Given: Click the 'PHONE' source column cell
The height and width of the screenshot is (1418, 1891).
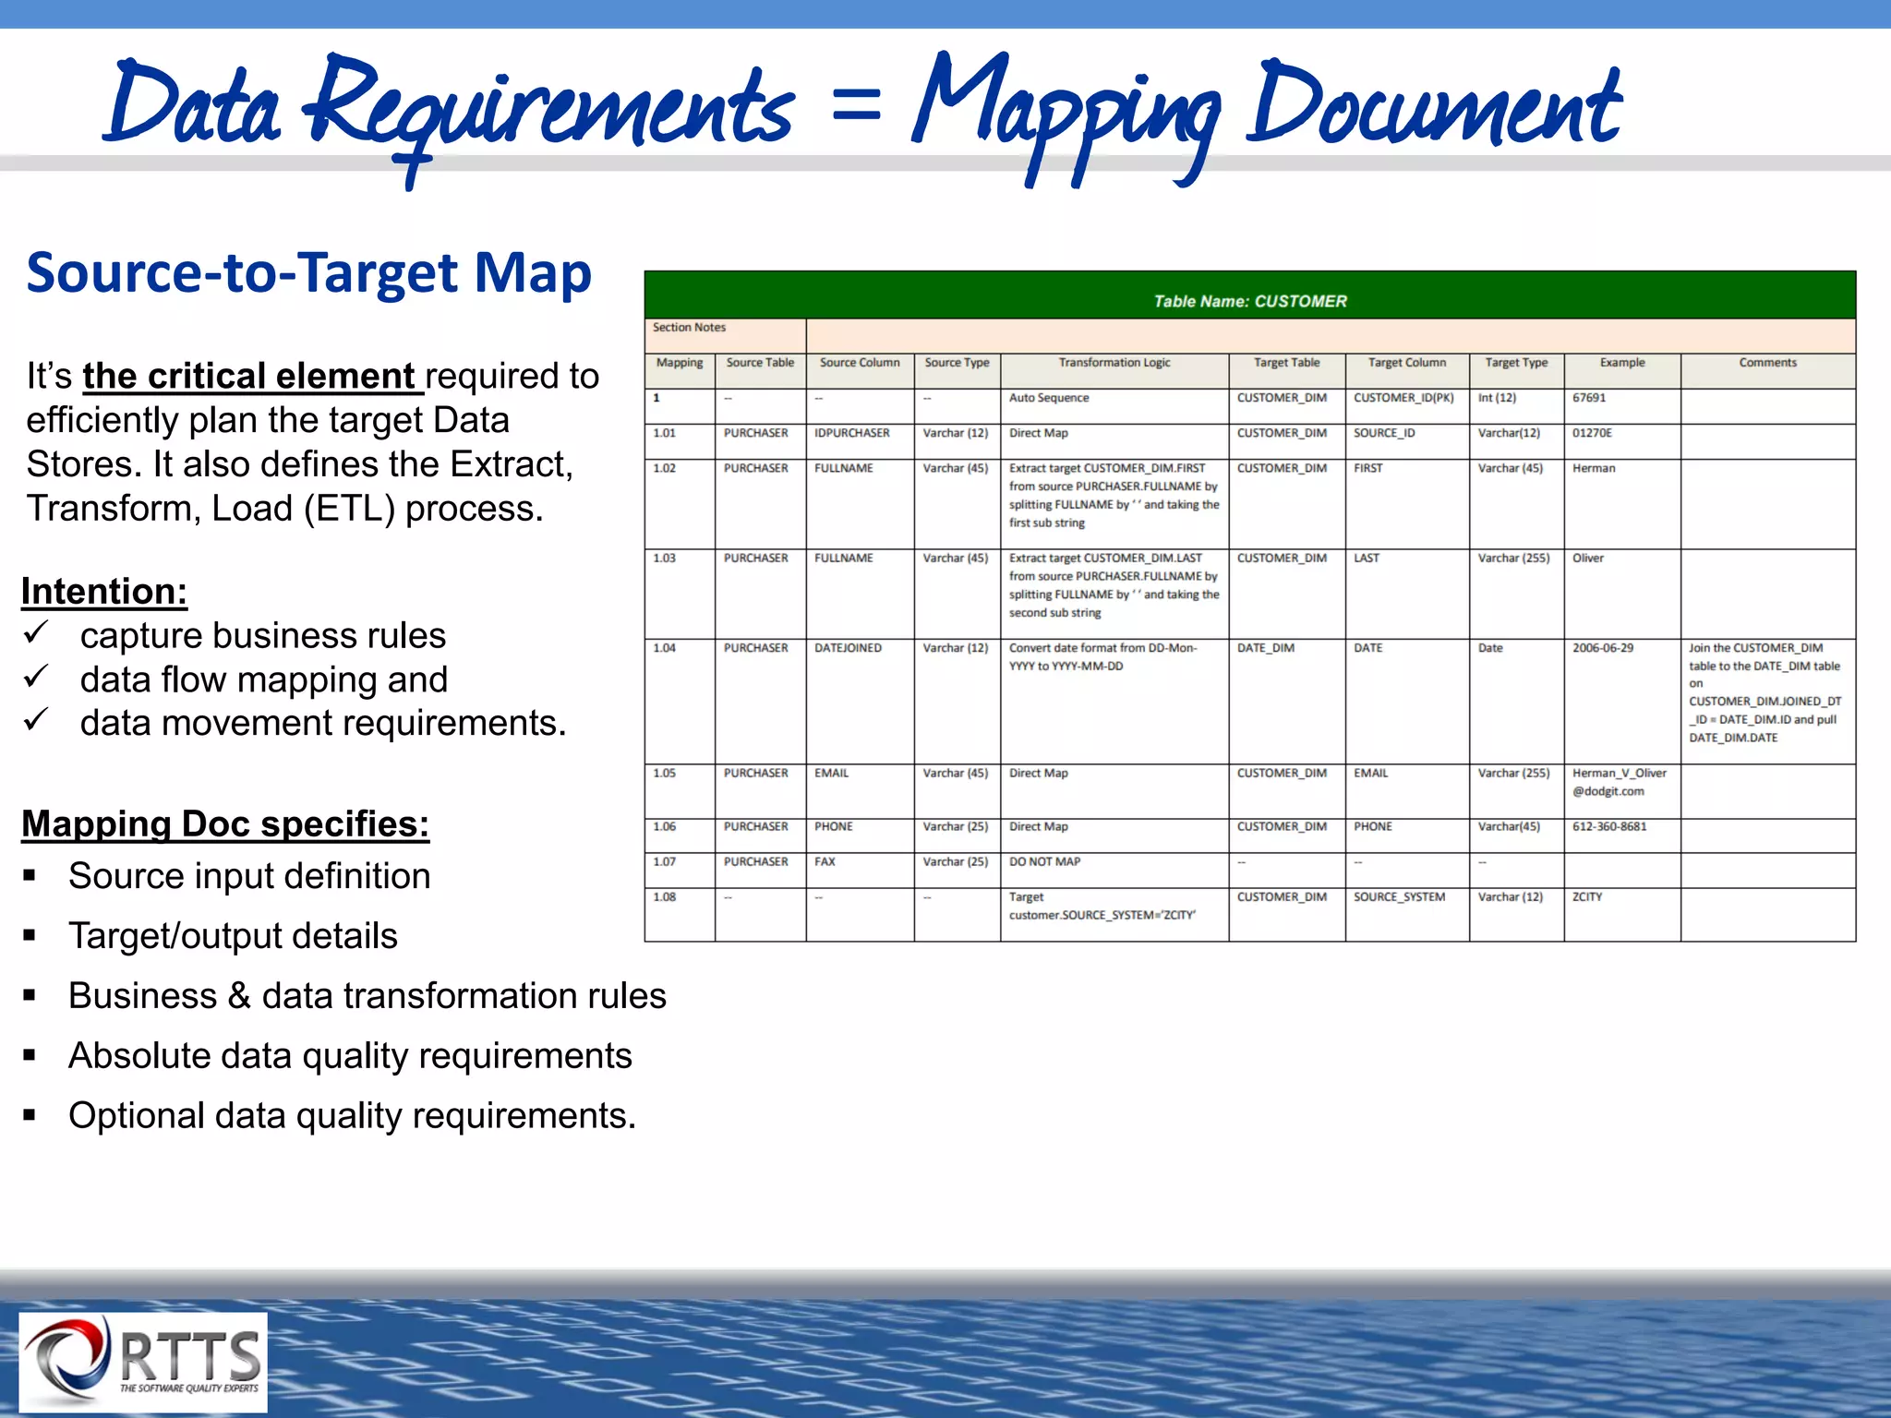Looking at the screenshot, I should coord(860,835).
